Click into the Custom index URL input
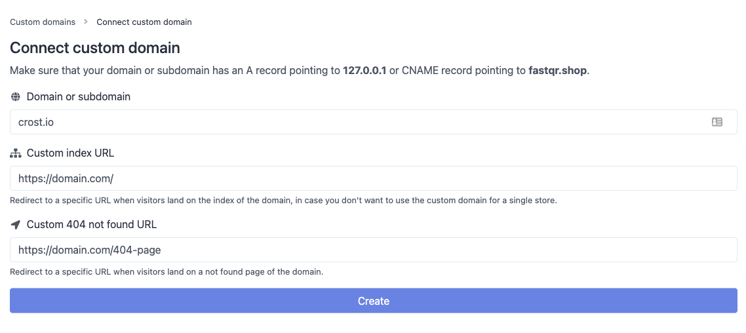Image resolution: width=746 pixels, height=333 pixels. 374,178
